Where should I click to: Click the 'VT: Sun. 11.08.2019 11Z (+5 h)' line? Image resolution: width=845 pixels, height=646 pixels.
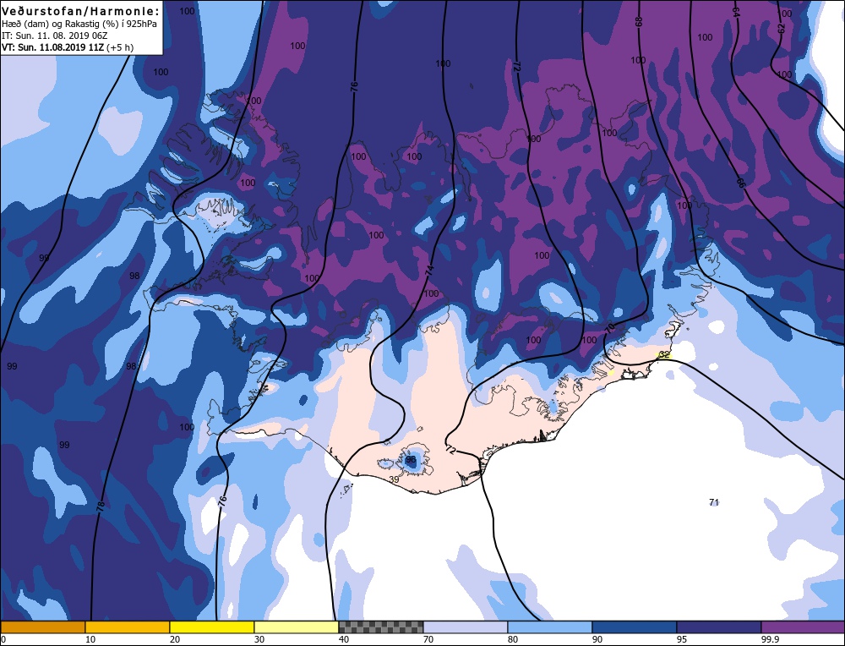point(68,47)
